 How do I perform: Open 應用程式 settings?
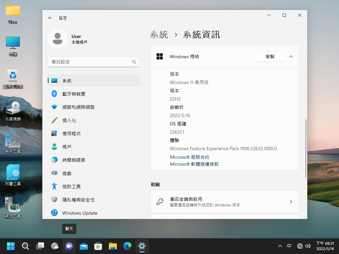tap(94, 134)
